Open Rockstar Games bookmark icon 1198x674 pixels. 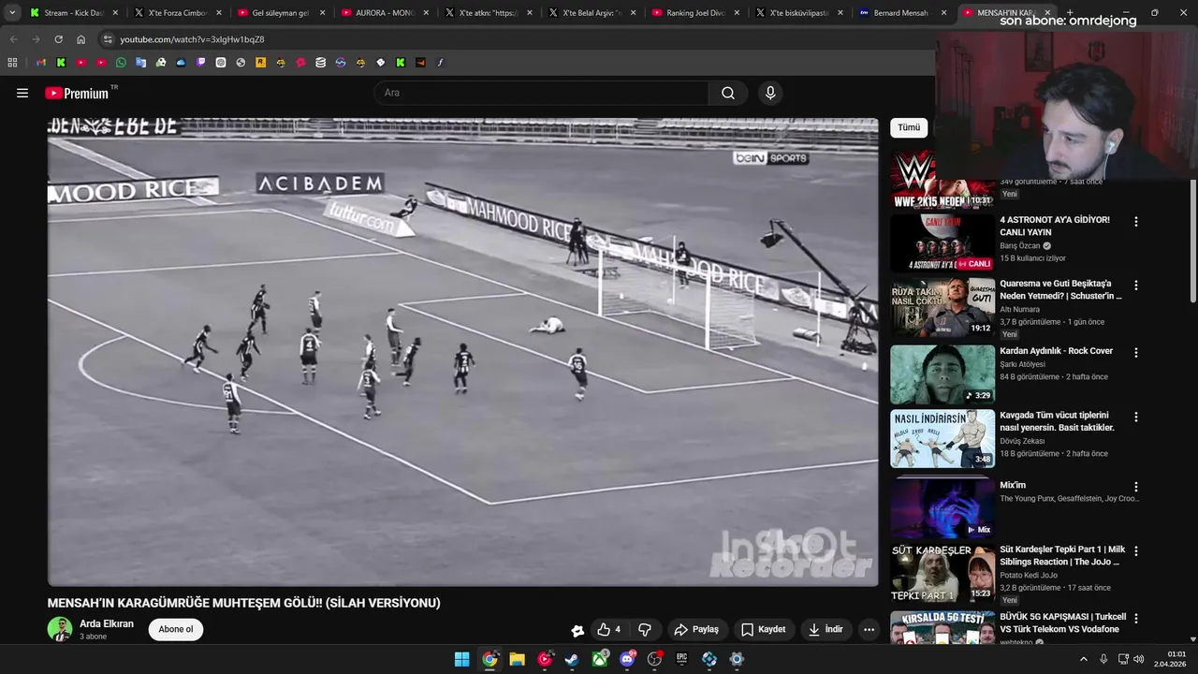260,63
